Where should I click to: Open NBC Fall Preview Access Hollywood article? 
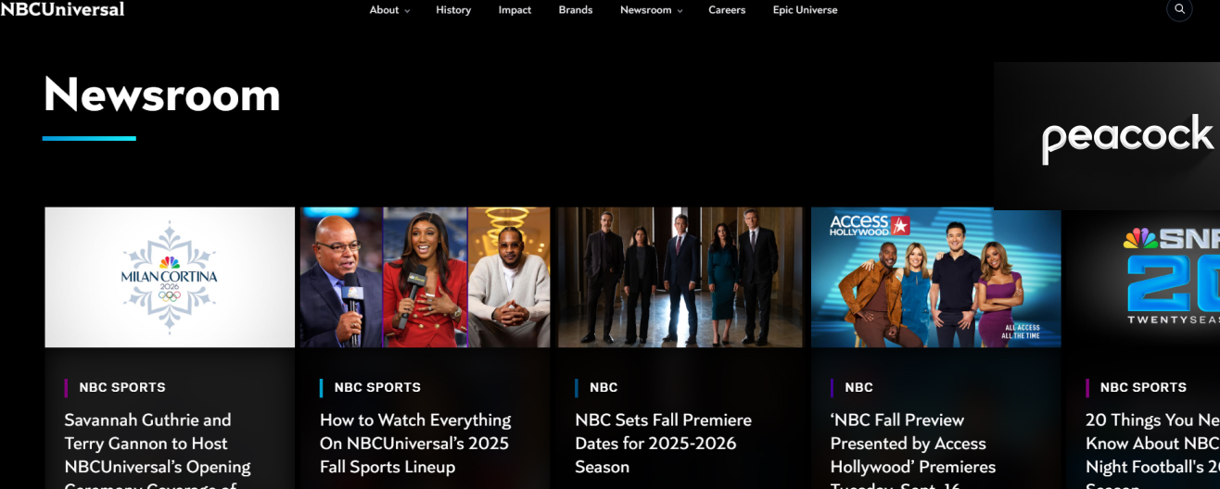[912, 444]
